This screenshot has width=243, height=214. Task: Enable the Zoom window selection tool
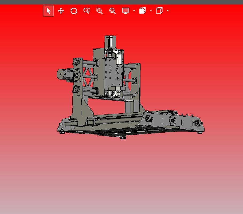click(99, 11)
